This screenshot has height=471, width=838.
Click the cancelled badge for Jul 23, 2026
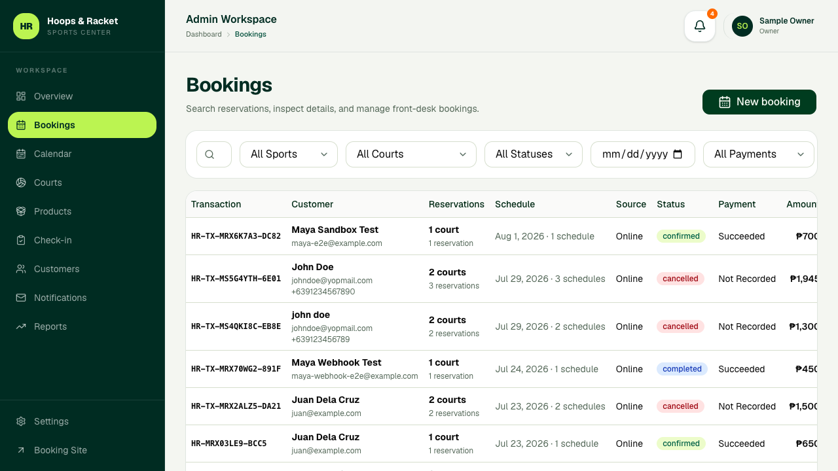[x=680, y=406]
